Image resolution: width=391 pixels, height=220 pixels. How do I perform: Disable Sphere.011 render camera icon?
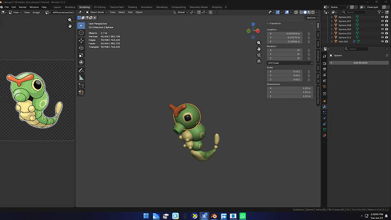click(x=386, y=37)
